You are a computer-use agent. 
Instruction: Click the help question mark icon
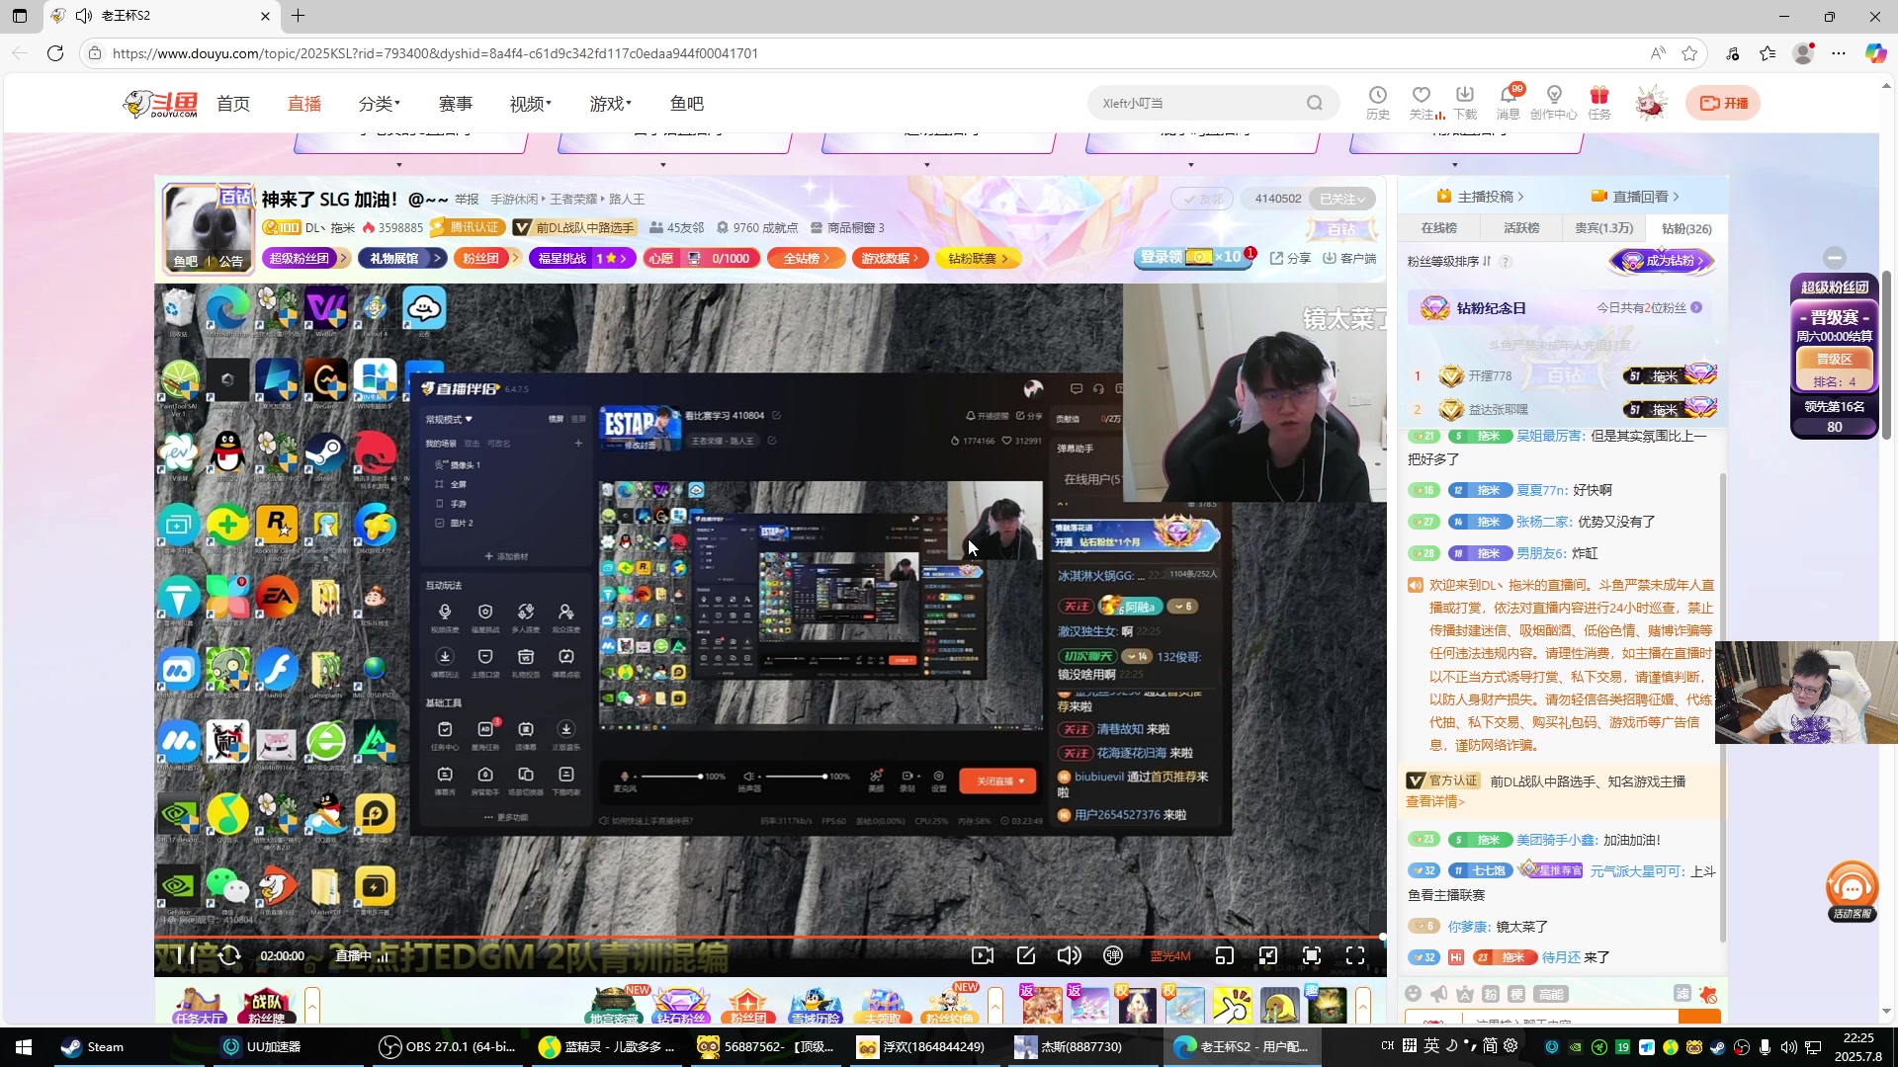click(1506, 262)
